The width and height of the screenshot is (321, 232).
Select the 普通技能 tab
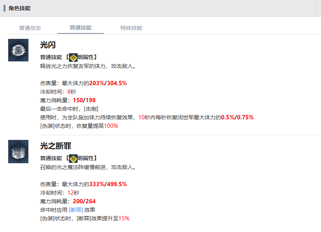click(x=81, y=28)
